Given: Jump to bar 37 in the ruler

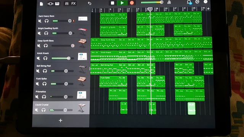Looking at the screenshot, I should [x=175, y=9].
